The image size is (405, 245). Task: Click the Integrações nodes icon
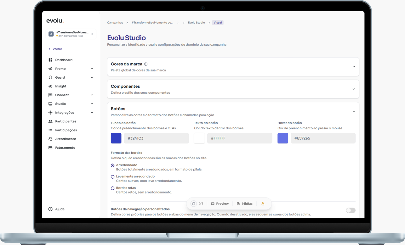50,113
